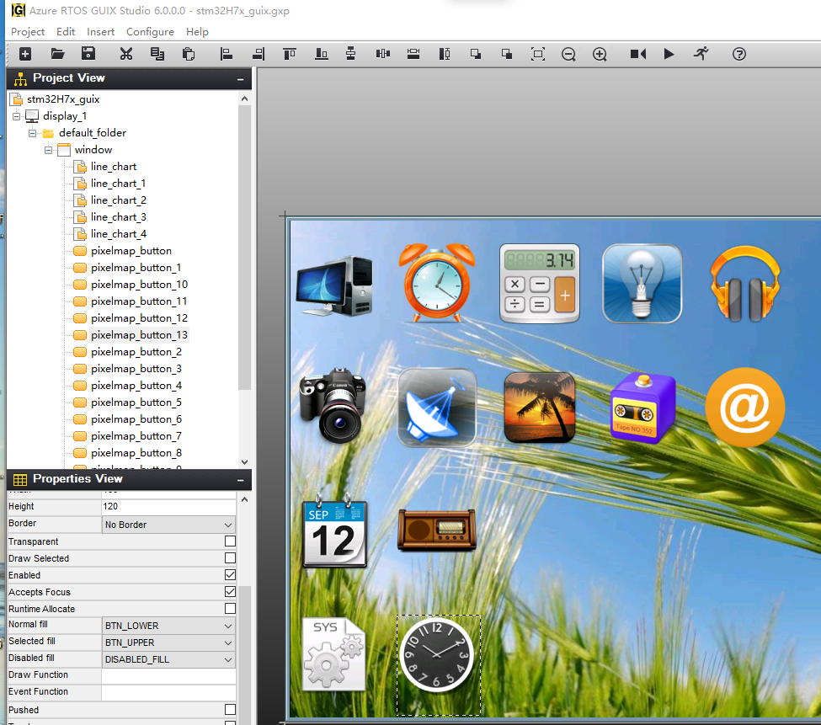This screenshot has height=725, width=821.
Task: Align selected widgets to the right
Action: click(259, 54)
